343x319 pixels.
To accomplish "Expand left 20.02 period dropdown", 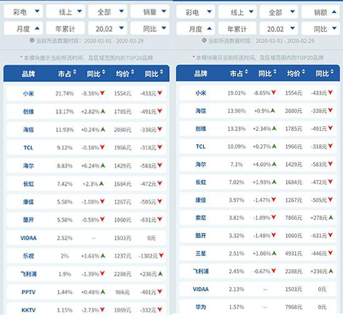I will click(108, 28).
